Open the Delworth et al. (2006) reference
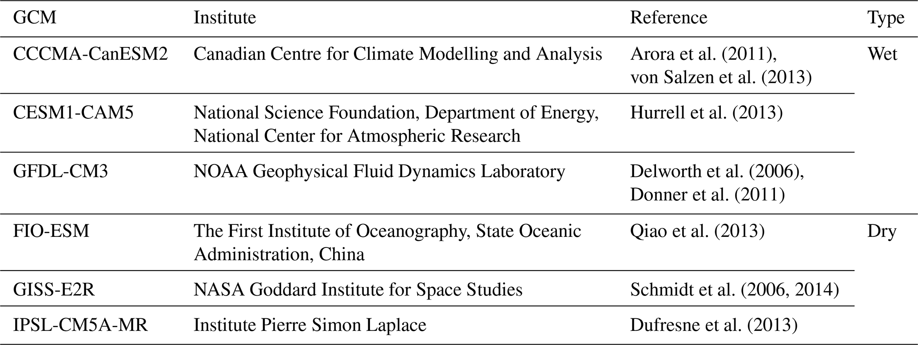918x345 pixels. (x=717, y=172)
